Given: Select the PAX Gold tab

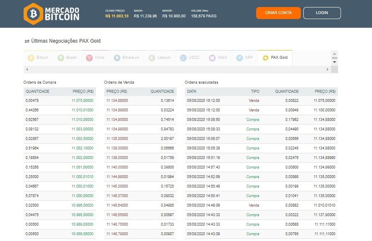Looking at the screenshot, I should click(x=275, y=58).
